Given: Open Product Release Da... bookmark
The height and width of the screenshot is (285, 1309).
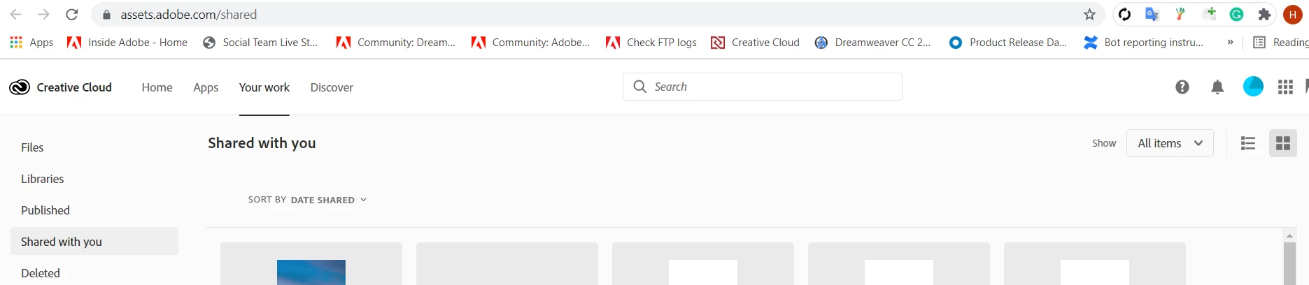Looking at the screenshot, I should pyautogui.click(x=1008, y=43).
